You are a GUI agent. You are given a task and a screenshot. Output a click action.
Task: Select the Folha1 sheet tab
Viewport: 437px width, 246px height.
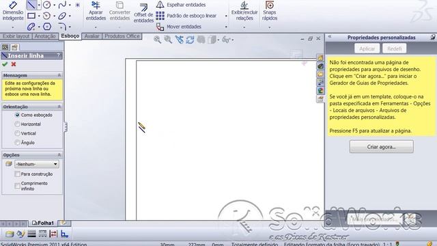[43, 223]
